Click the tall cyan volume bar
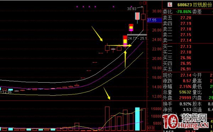Viewport: 213px width, 132px height. click(x=137, y=119)
